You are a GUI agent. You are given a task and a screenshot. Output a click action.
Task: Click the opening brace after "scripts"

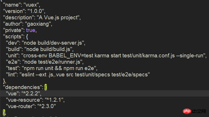pos(27,37)
